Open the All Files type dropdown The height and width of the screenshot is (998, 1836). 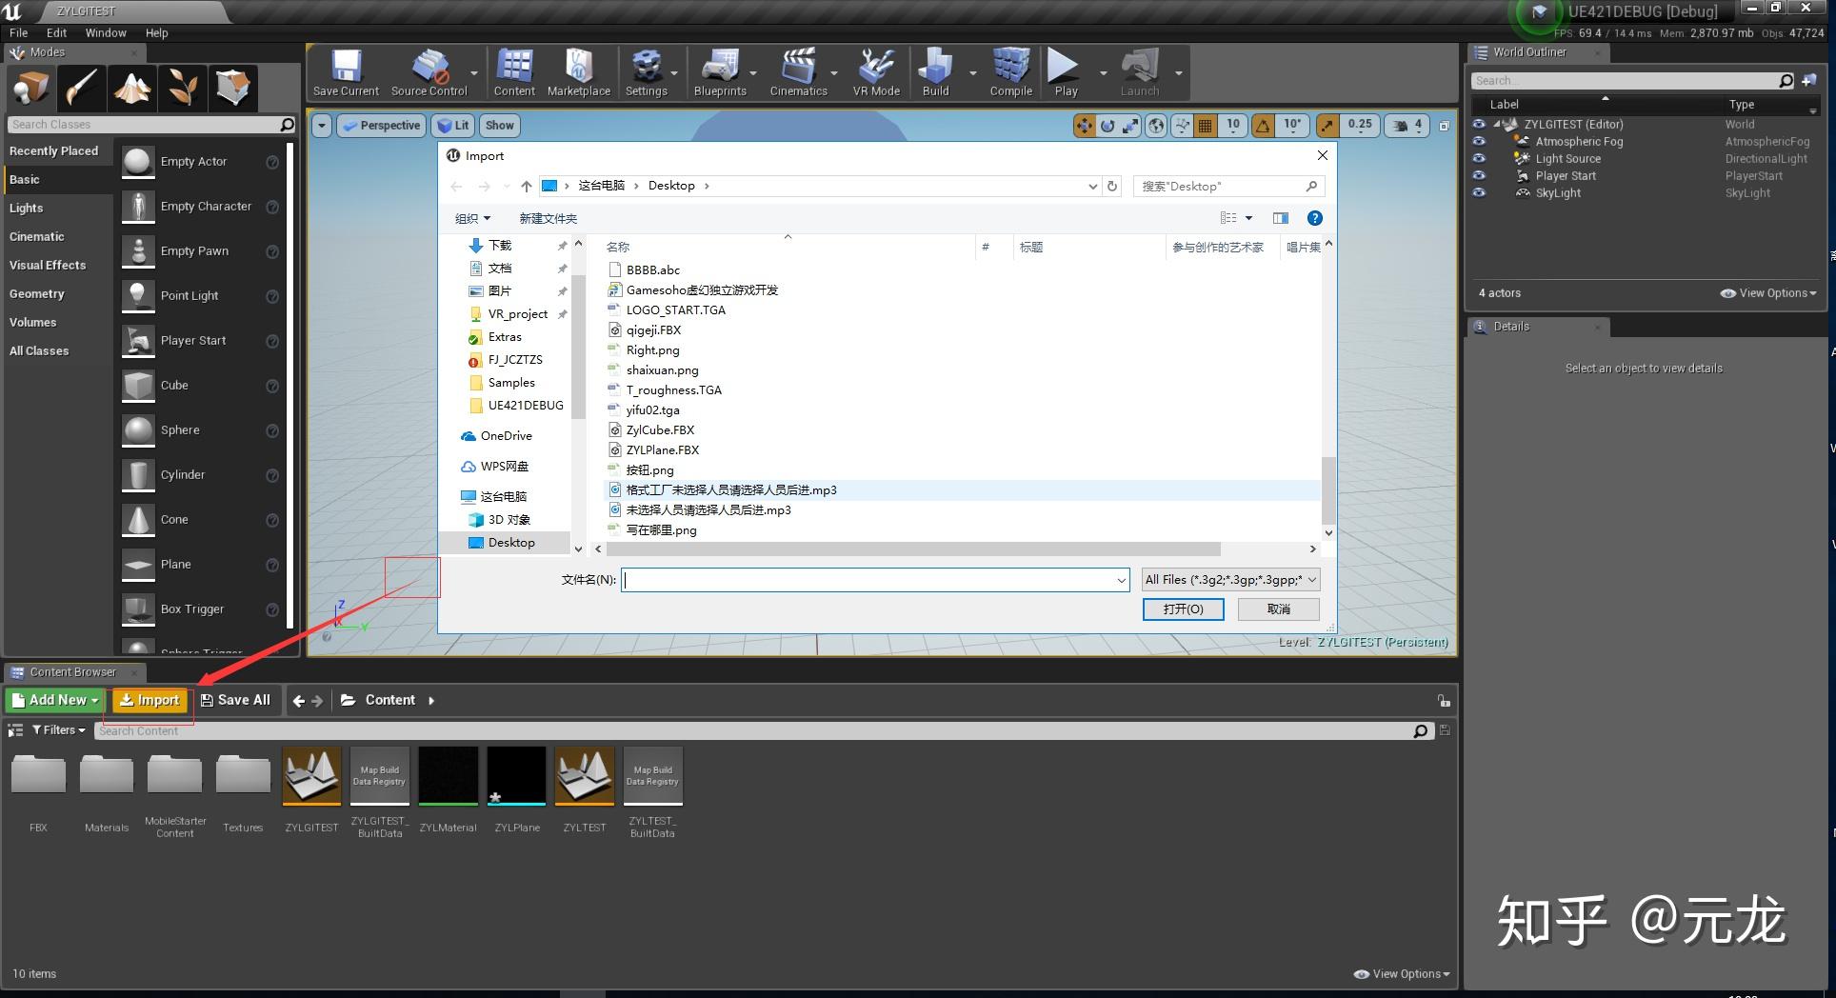pos(1230,579)
